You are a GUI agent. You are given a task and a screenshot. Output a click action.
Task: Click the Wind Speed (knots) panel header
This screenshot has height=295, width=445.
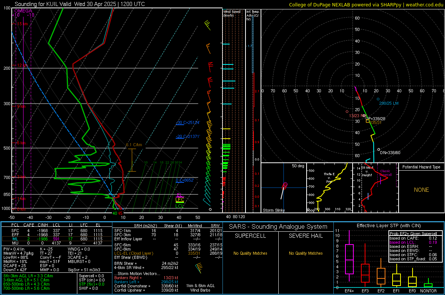(x=232, y=13)
